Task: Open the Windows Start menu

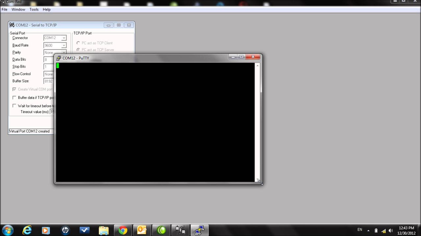Action: pyautogui.click(x=8, y=230)
